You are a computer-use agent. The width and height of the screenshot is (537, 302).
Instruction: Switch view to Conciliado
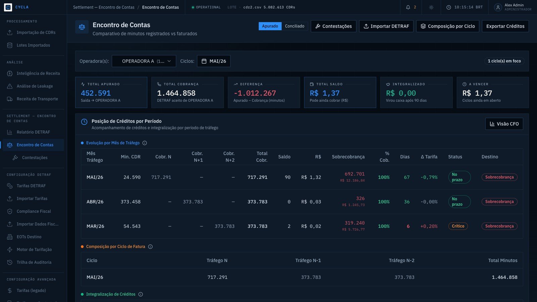295,26
